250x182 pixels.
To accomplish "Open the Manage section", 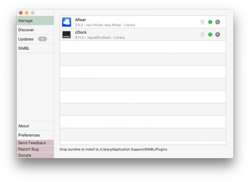I will point(35,21).
